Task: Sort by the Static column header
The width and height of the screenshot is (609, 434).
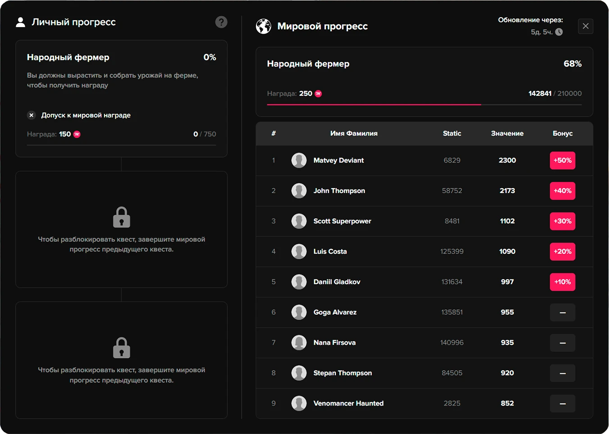Action: tap(452, 133)
